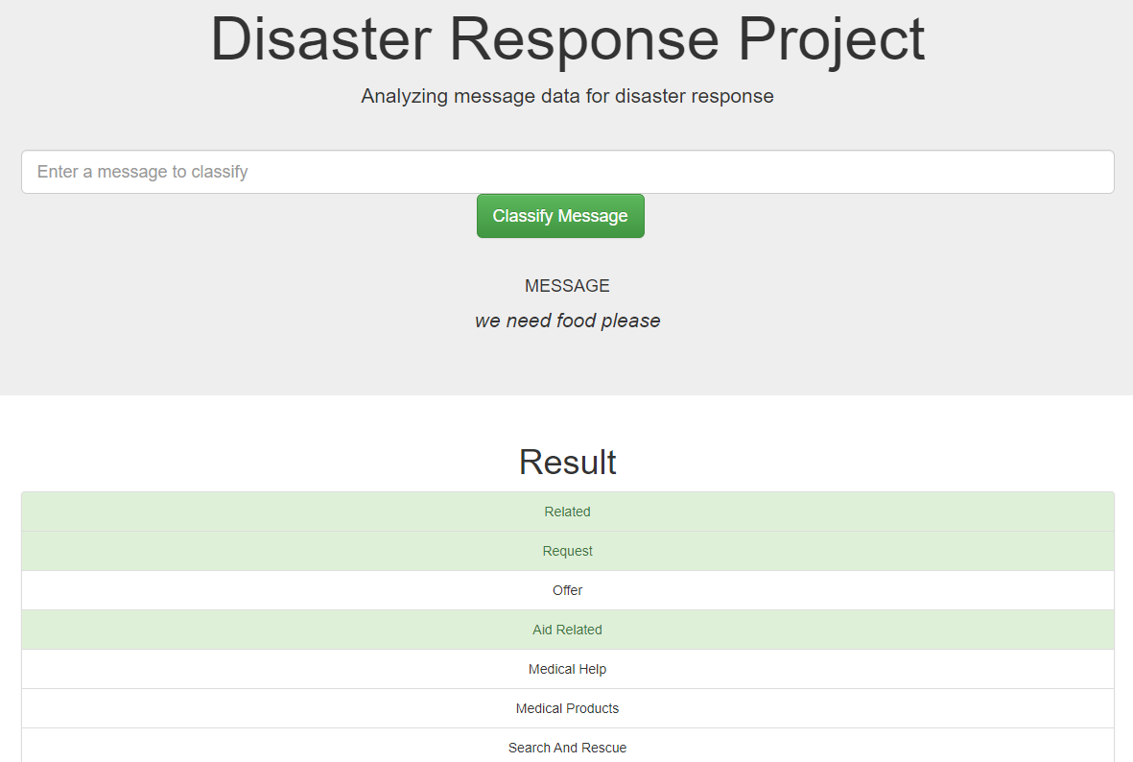Viewport: 1133px width, 762px height.
Task: Click the analyzing message data subtitle
Action: 567,96
